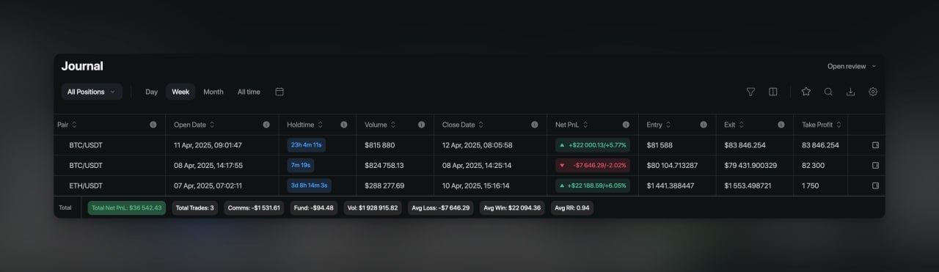Screen dimensions: 939x272
Task: Sort by the Holdtime column arrows
Action: 321,125
